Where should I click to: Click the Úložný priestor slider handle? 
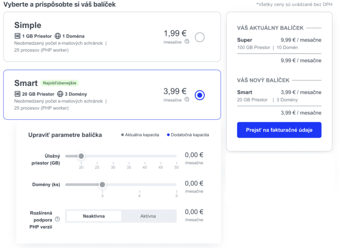pos(81,156)
